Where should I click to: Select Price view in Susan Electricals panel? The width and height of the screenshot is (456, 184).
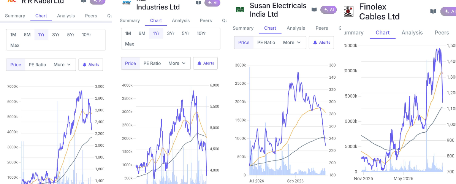point(244,43)
